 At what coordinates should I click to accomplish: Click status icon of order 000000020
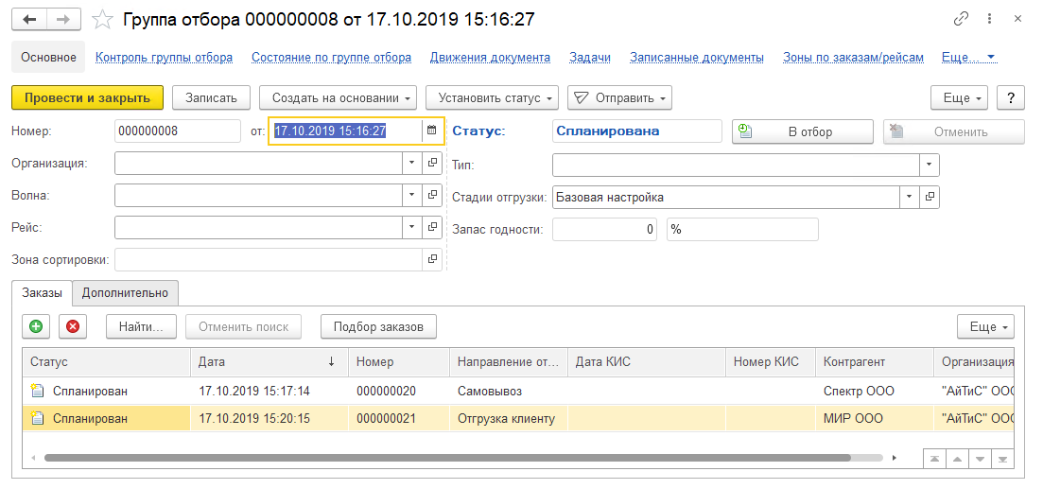point(38,392)
